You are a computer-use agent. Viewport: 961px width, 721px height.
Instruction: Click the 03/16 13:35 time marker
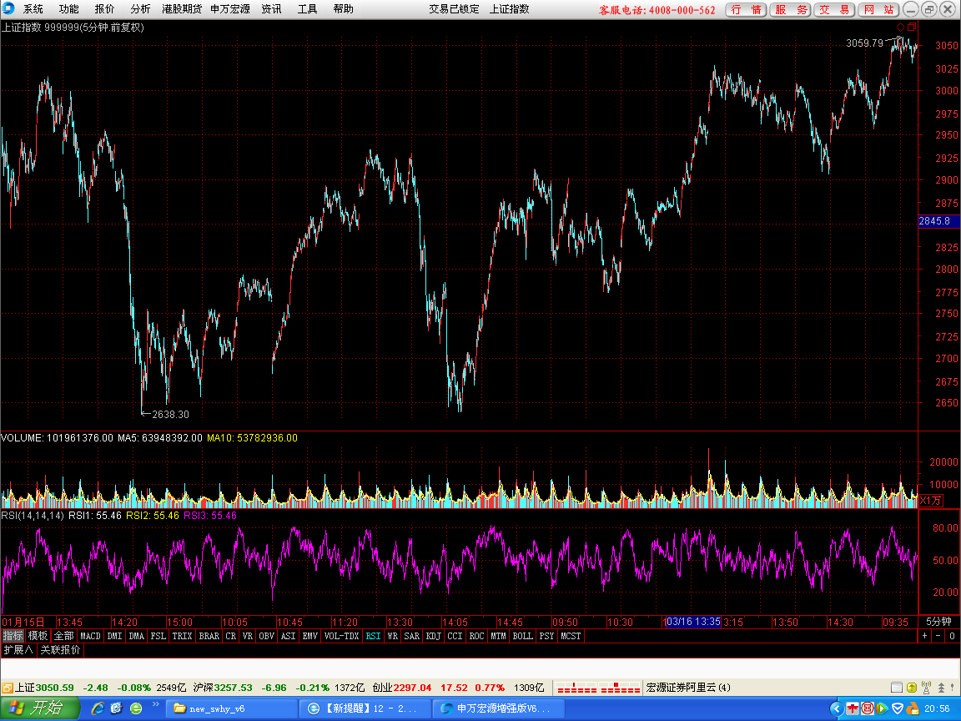pyautogui.click(x=692, y=622)
